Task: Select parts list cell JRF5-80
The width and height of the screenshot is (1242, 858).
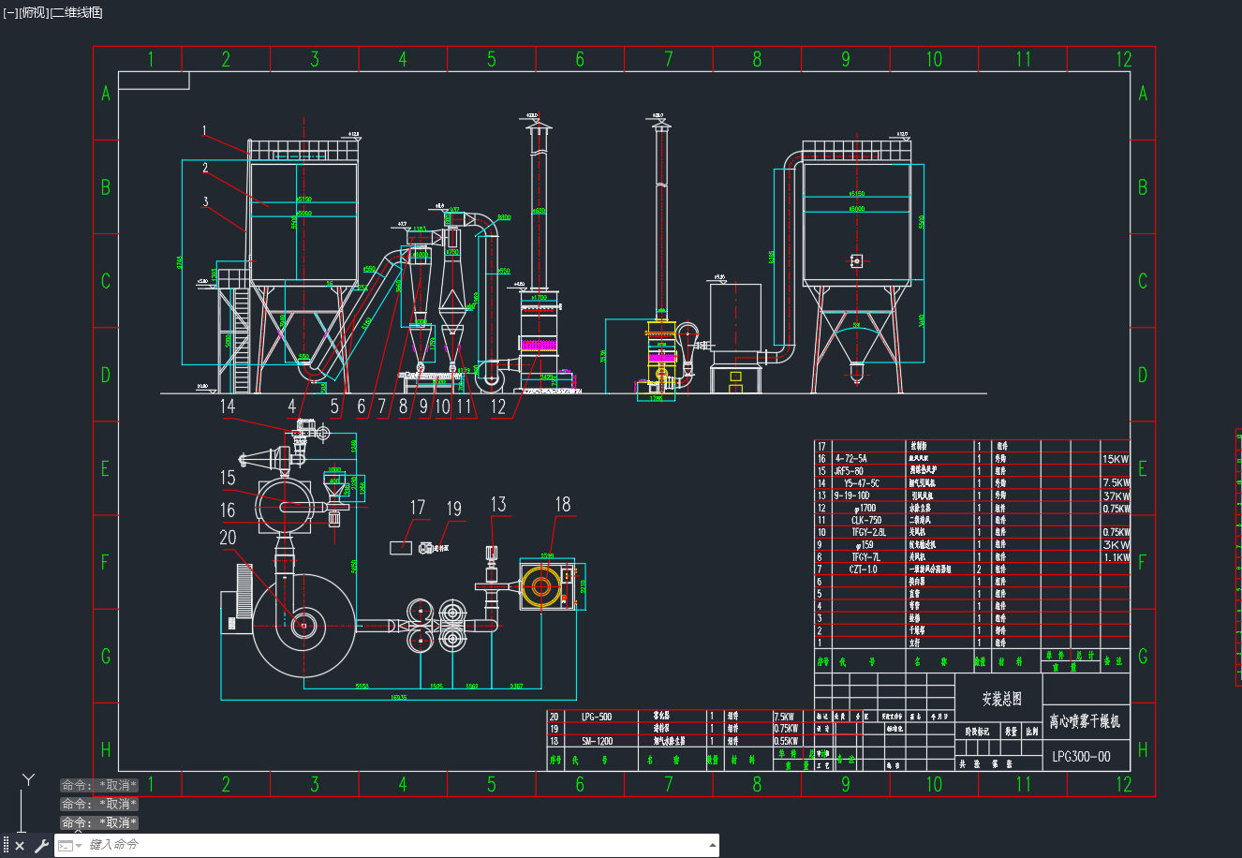Action: 849,471
